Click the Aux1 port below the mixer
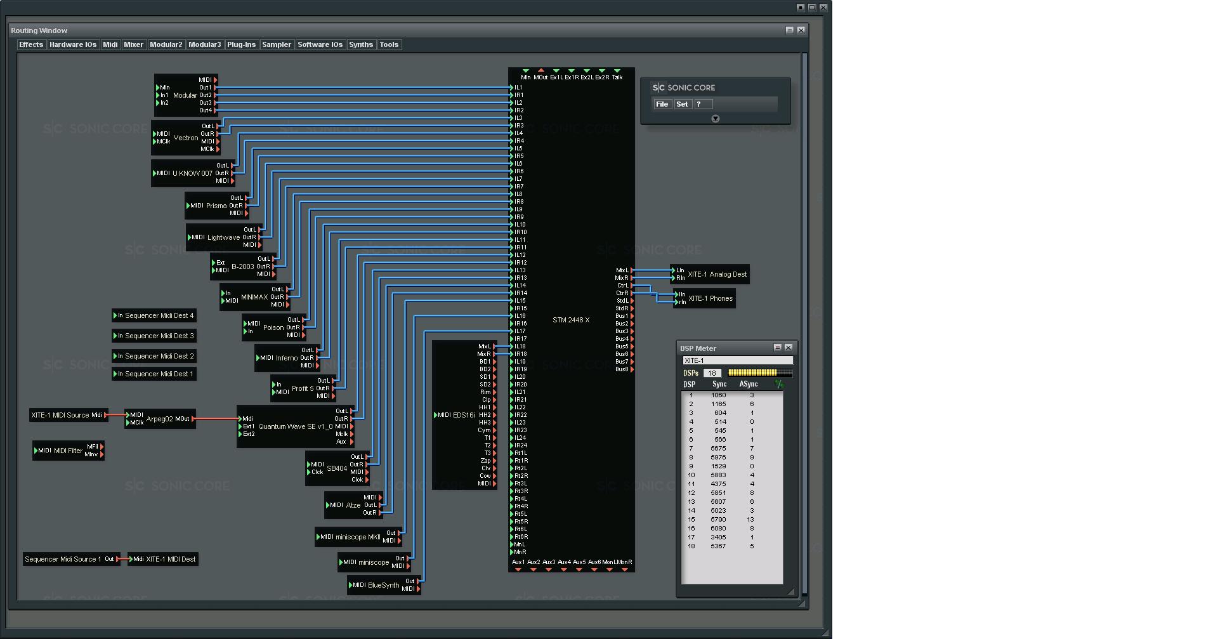The width and height of the screenshot is (1218, 639). (518, 569)
